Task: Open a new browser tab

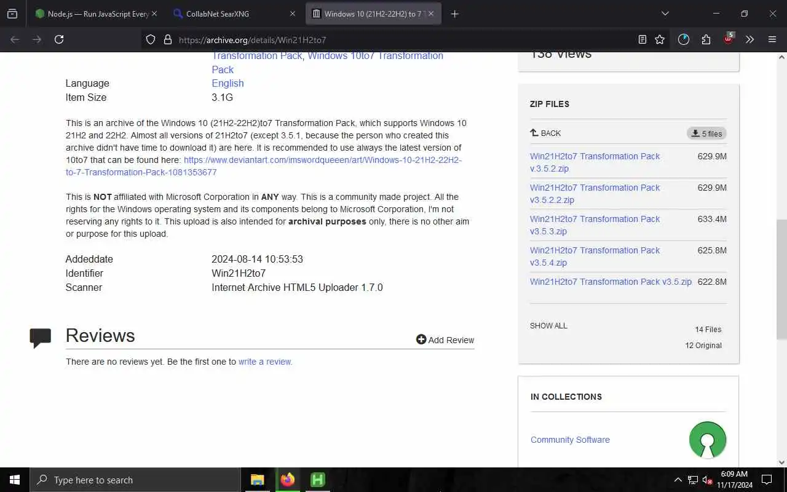Action: pyautogui.click(x=455, y=14)
